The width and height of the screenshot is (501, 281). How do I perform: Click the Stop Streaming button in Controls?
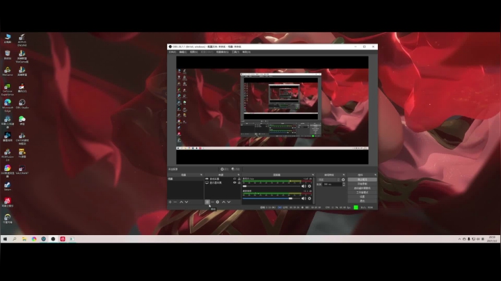[x=362, y=179]
